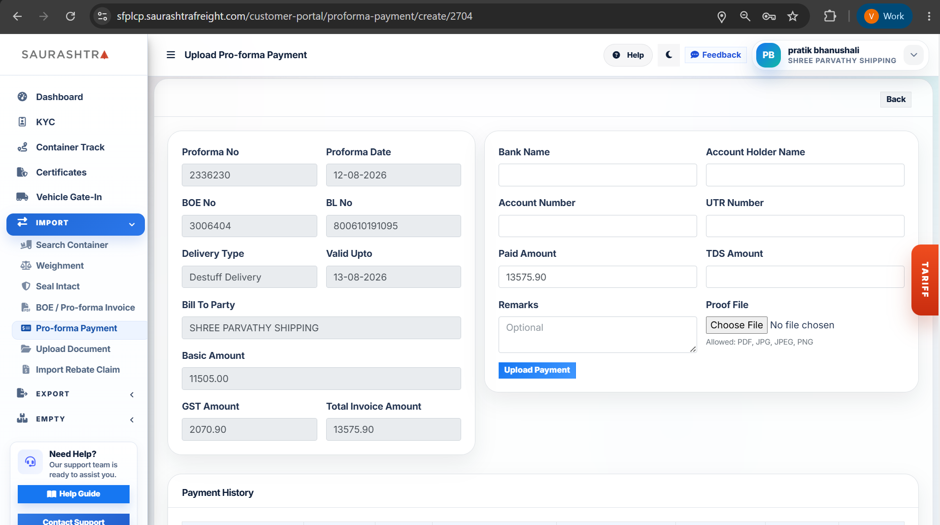
Task: Switch to dark mode with moon icon
Action: click(x=669, y=55)
